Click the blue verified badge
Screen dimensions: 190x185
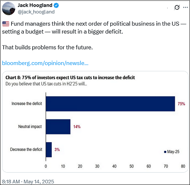click(56, 5)
